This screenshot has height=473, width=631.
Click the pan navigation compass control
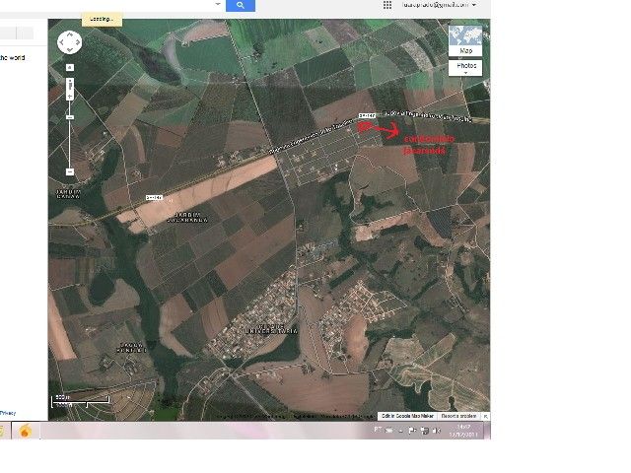tap(69, 42)
